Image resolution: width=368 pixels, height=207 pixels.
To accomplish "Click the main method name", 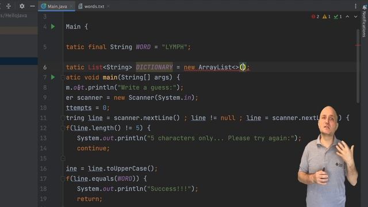I will pyautogui.click(x=110, y=77).
